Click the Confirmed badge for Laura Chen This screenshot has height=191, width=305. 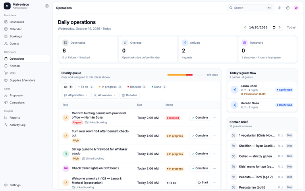click(x=284, y=90)
